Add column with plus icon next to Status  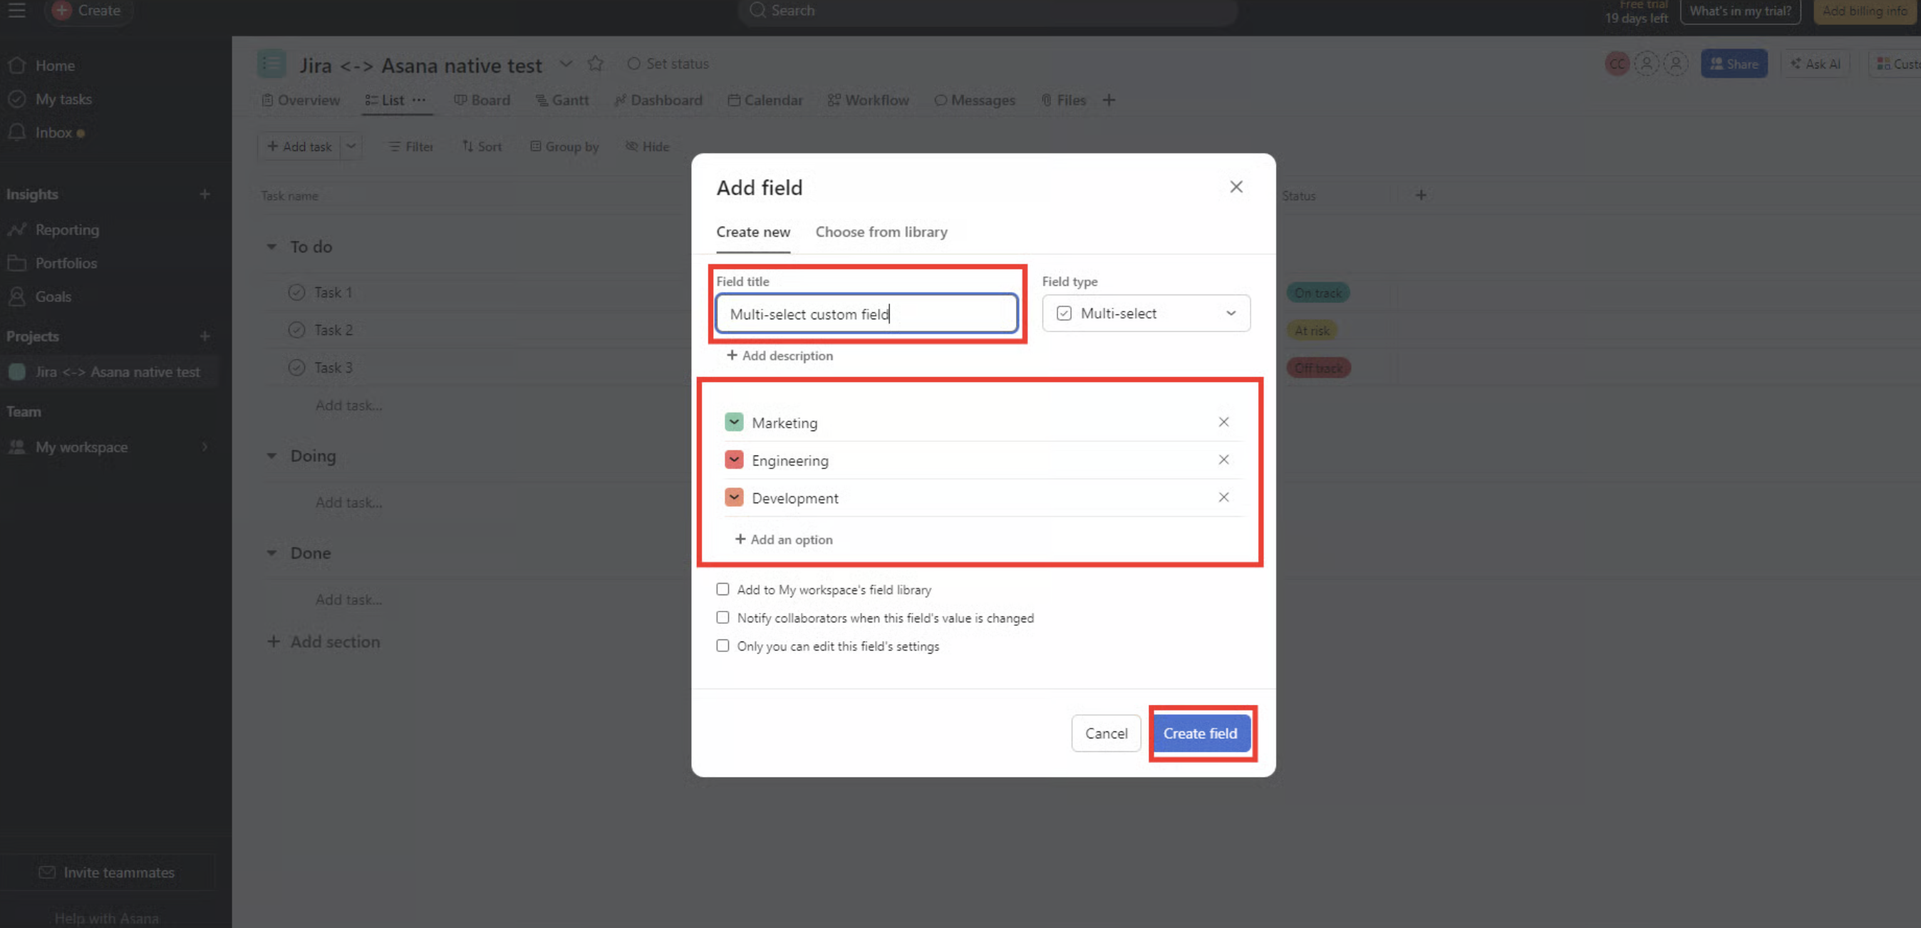[x=1421, y=195]
